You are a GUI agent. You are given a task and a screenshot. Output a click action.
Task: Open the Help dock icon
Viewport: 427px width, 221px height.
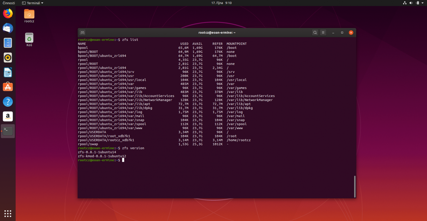pos(8,102)
